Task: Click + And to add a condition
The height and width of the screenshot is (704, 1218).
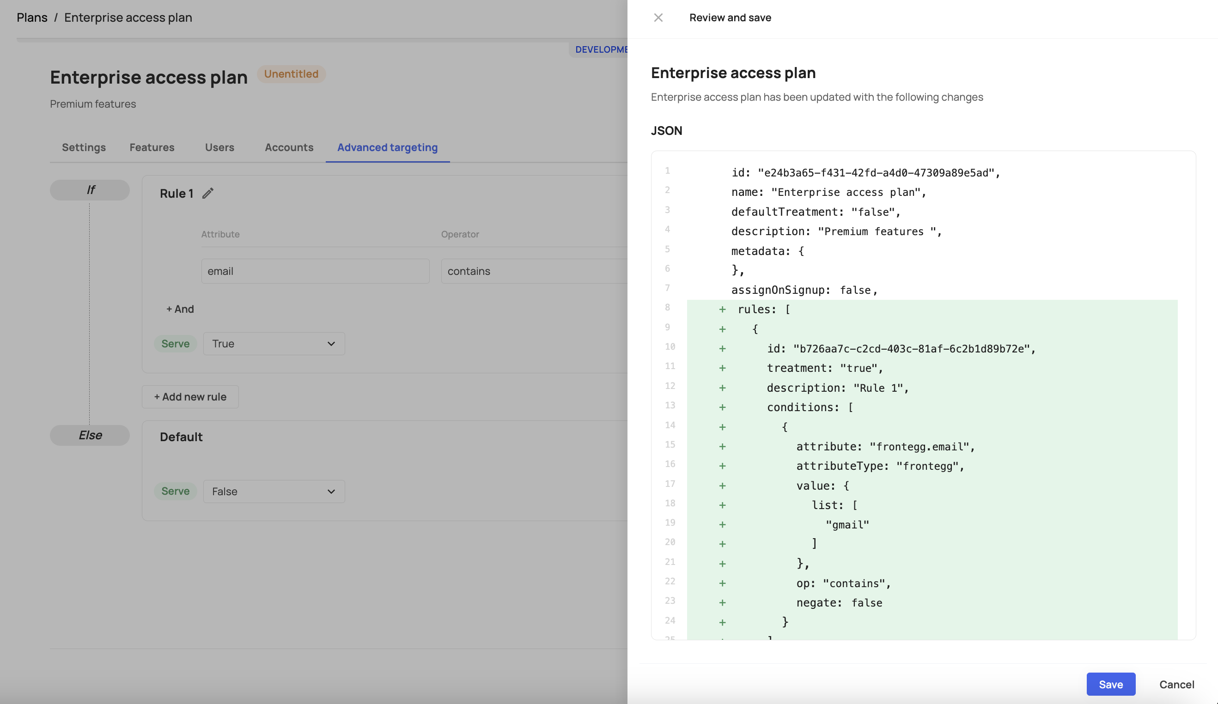Action: pos(180,309)
